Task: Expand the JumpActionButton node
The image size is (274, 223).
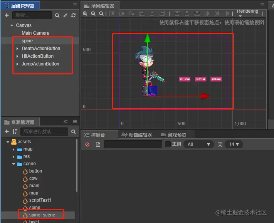Action: (17, 64)
